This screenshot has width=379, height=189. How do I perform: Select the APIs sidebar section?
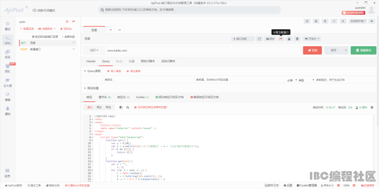(x=8, y=40)
